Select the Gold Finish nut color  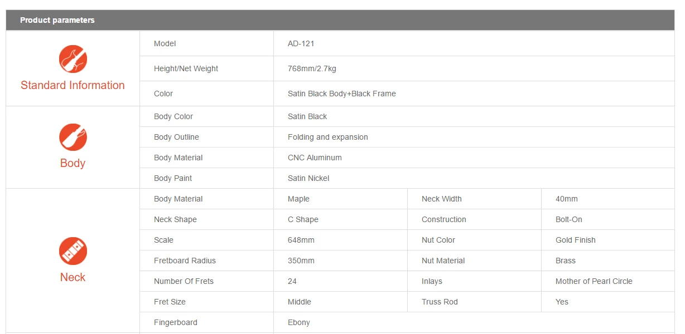click(x=575, y=240)
